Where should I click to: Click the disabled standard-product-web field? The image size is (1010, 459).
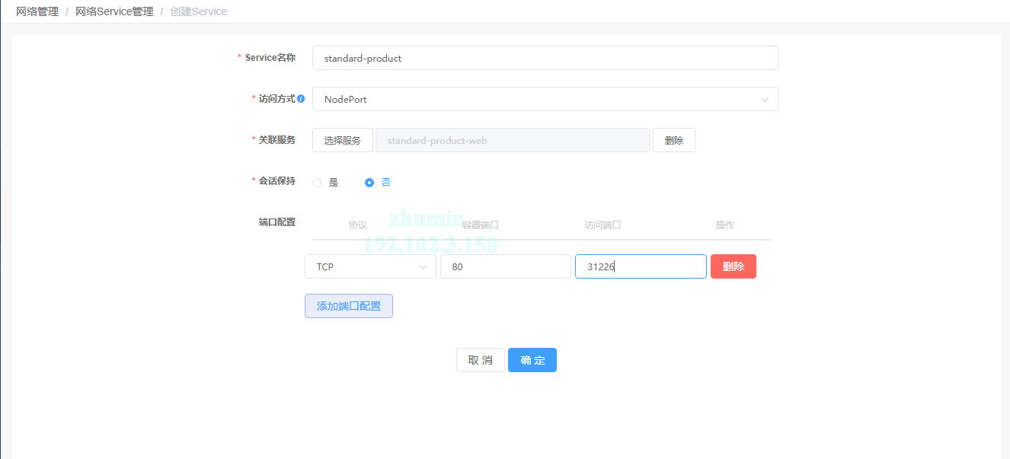point(513,140)
